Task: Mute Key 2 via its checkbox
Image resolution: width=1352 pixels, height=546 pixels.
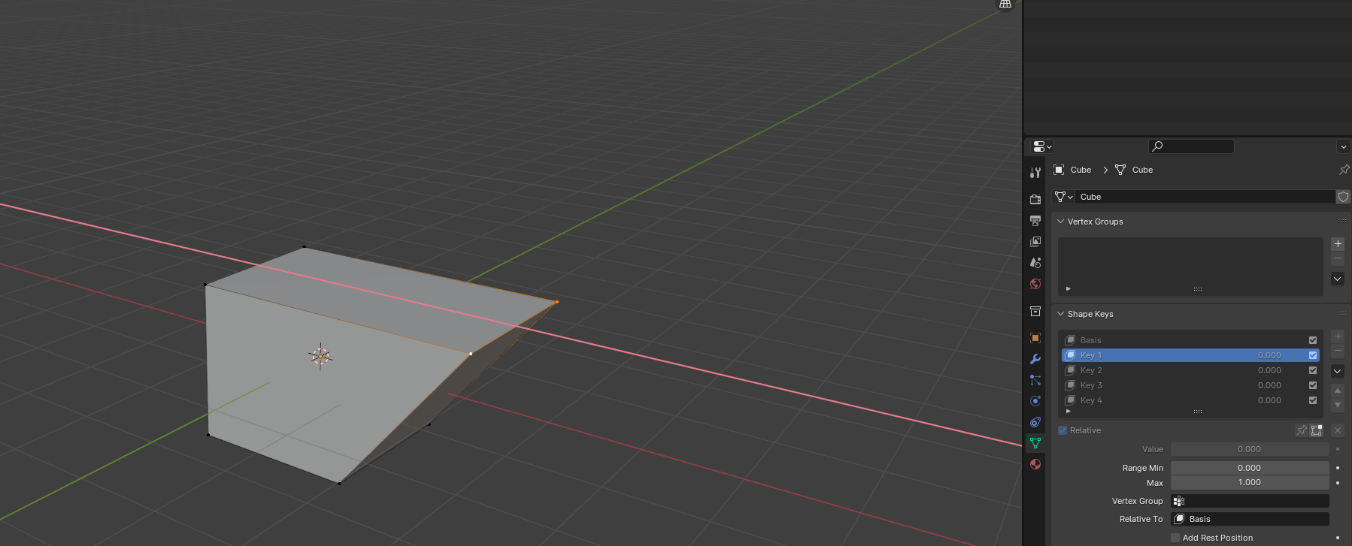Action: pos(1313,370)
